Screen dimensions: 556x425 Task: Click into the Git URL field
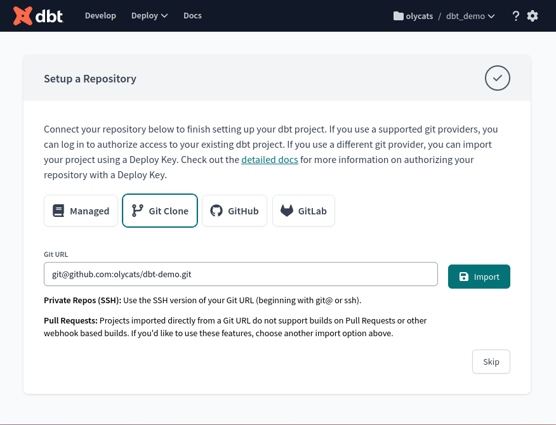click(241, 275)
